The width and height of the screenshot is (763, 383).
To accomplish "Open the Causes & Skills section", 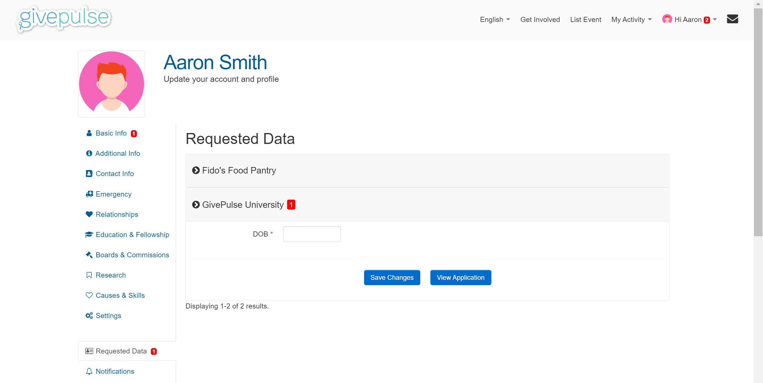I will 120,295.
